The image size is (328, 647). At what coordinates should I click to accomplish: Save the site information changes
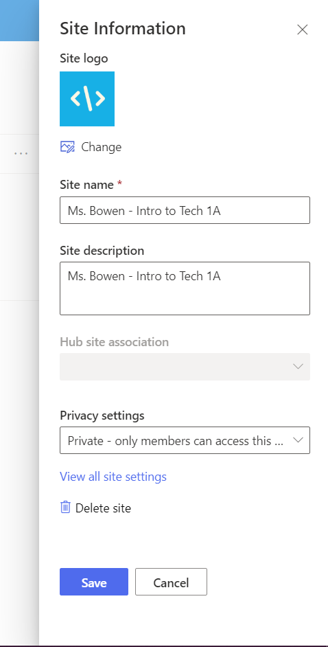pyautogui.click(x=94, y=582)
